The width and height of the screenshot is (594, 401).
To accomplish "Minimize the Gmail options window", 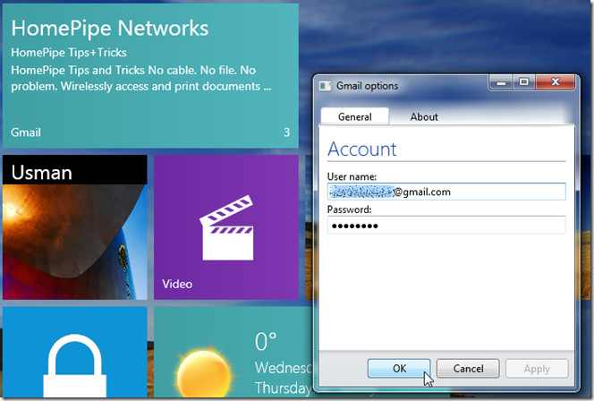I will click(501, 81).
